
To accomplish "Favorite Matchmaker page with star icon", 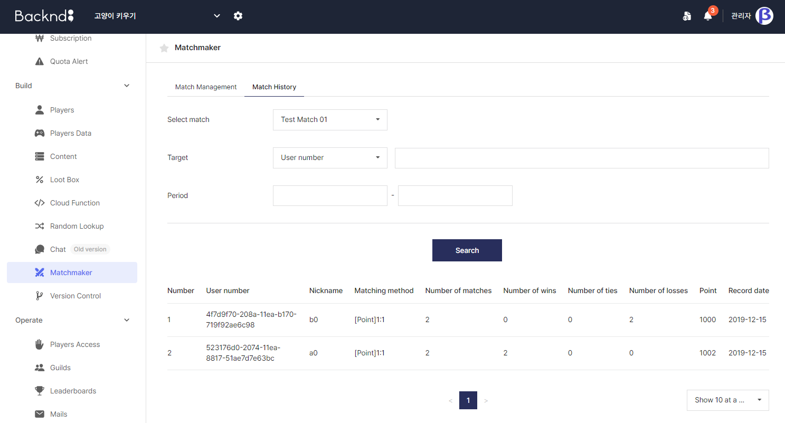I will [164, 48].
